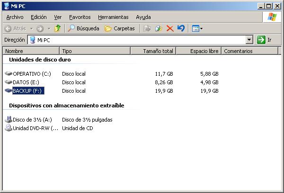Sort by the Tamaño total column header
This screenshot has width=284, height=193.
pos(158,51)
